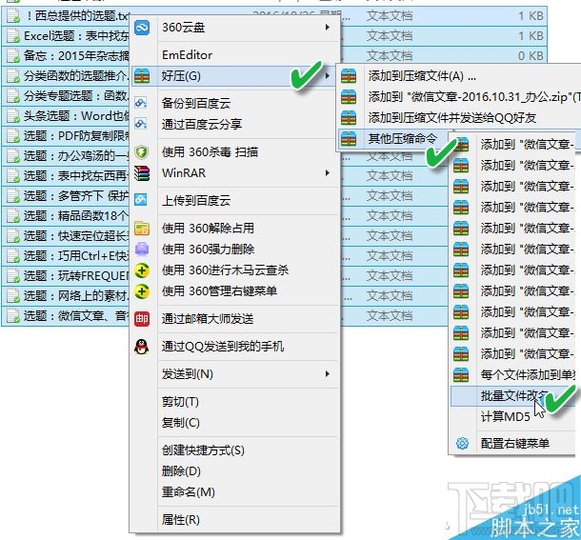Select 添加到压缩文件(A) ... entry
The image size is (581, 540).
click(422, 76)
